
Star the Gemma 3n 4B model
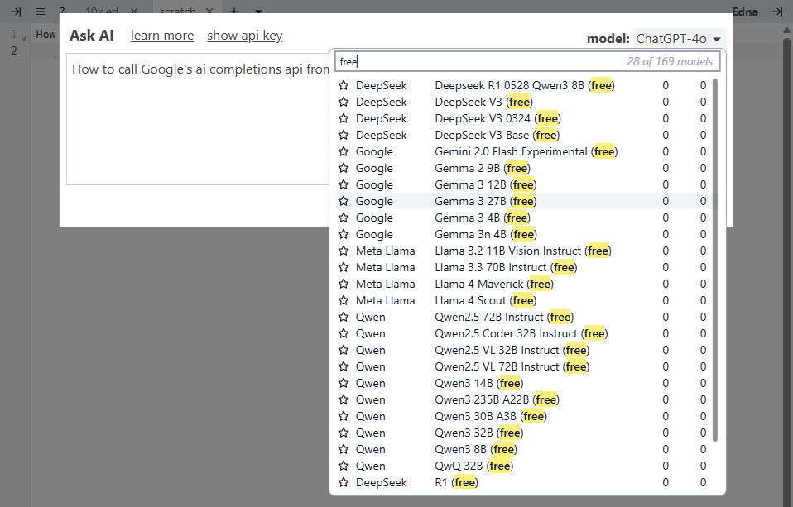pos(344,234)
